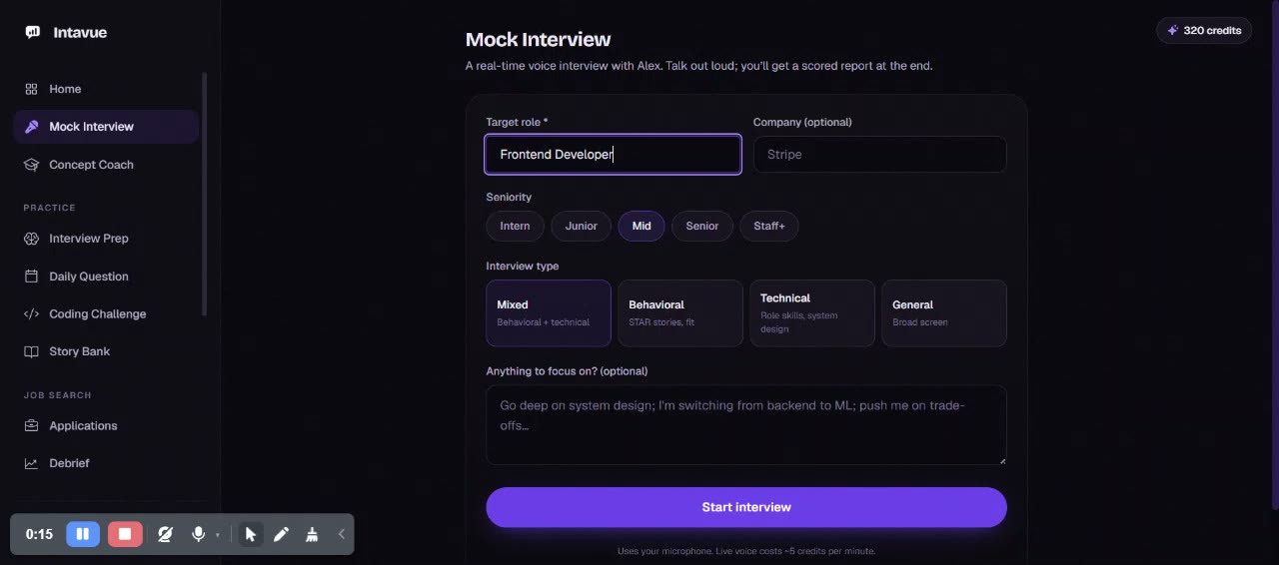Viewport: 1279px width, 565px height.
Task: Open the Coding Challenge code icon
Action: (31, 313)
